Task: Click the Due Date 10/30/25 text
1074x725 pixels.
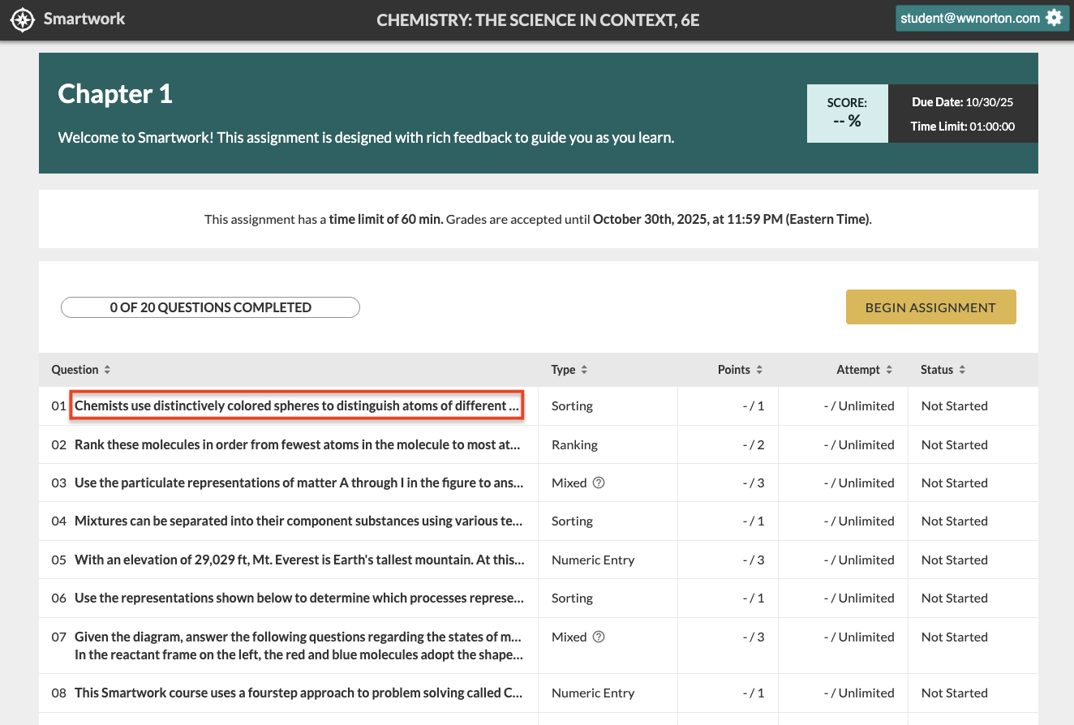Action: point(962,102)
